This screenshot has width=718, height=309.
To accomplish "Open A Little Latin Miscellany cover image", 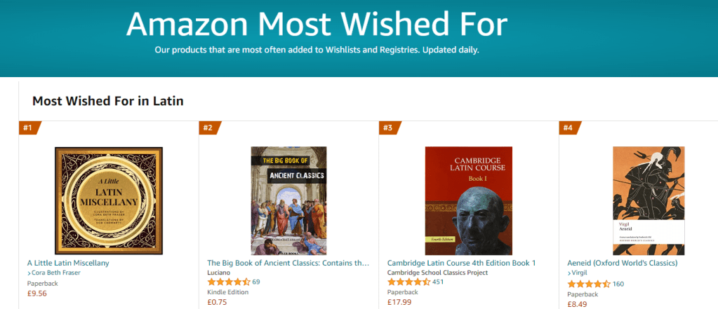I will click(109, 200).
